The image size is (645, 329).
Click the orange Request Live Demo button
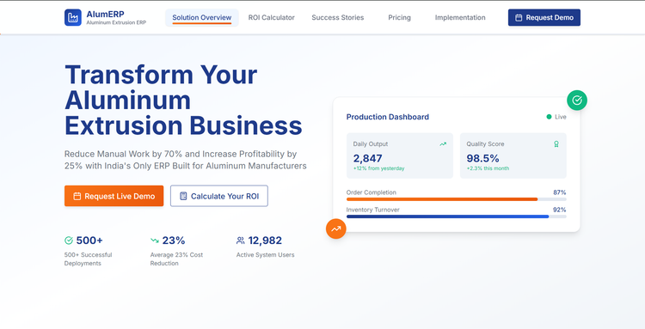tap(114, 196)
